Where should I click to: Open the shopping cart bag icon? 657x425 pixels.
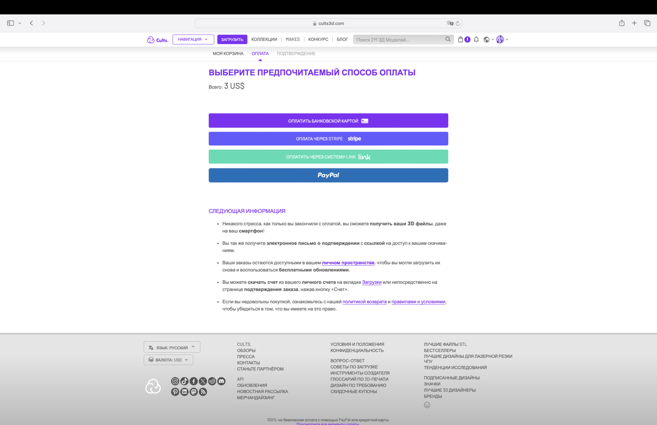461,39
